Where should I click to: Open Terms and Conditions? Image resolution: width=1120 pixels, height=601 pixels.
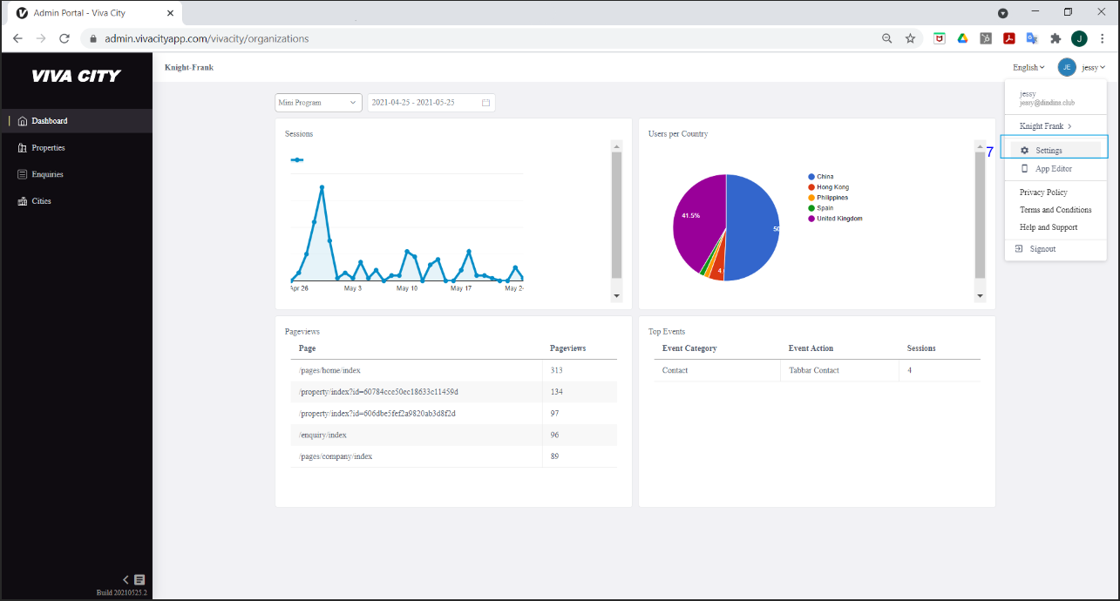click(x=1056, y=210)
